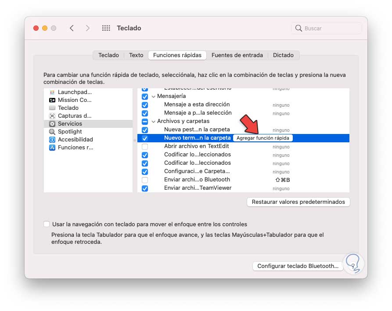The width and height of the screenshot is (392, 311).
Task: Click Agregar función rápida button
Action: (x=263, y=138)
